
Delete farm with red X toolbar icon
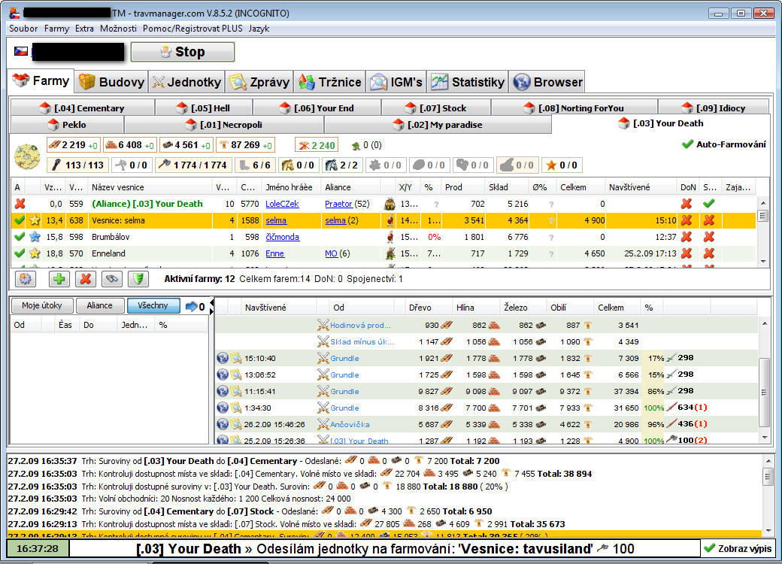pyautogui.click(x=85, y=279)
